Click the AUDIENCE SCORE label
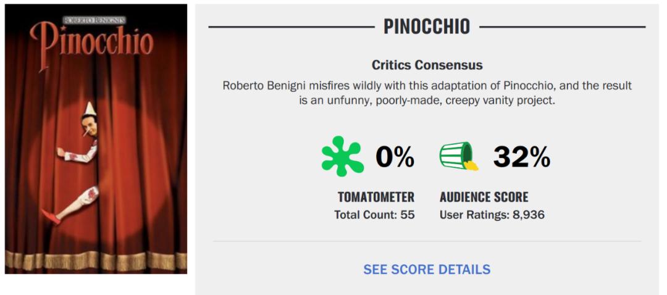Image resolution: width=667 pixels, height=295 pixels. [x=484, y=197]
